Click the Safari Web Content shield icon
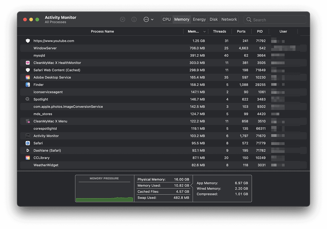 tap(28, 70)
